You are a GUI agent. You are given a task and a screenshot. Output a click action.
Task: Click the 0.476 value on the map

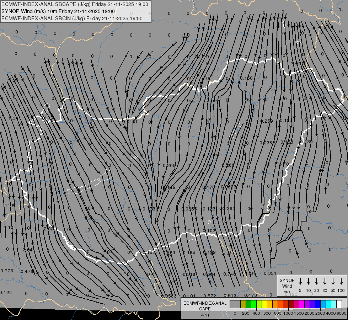pos(208,187)
